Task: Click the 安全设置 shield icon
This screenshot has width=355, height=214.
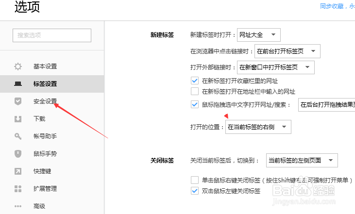Action: click(x=18, y=101)
